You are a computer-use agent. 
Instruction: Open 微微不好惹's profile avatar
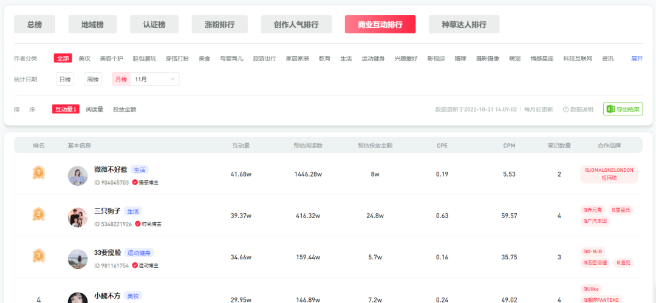pyautogui.click(x=78, y=175)
